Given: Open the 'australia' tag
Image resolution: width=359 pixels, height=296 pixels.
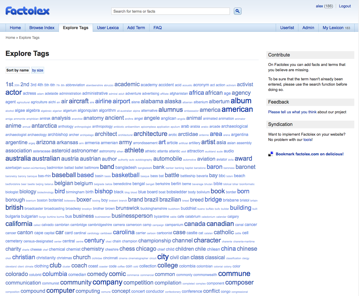Looking at the screenshot, I should [18, 159].
